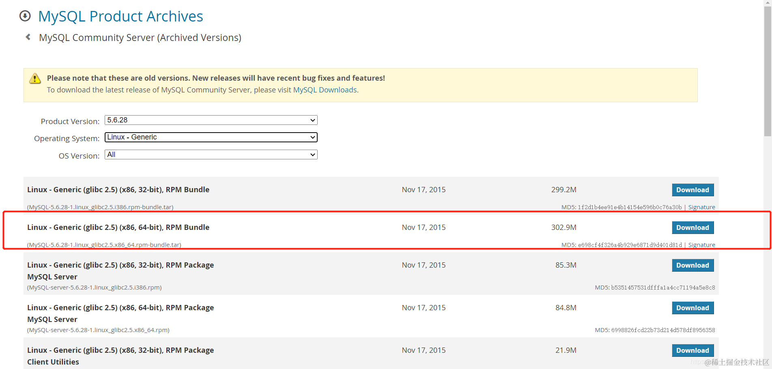Select the title 'Linux - Generic (glibc 2.5) (x86, 64-bit), RPM Bundle'
The width and height of the screenshot is (772, 369).
coord(118,227)
